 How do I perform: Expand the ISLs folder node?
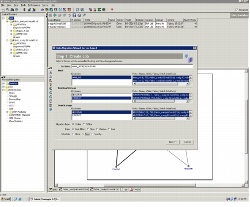pyautogui.click(x=3, y=87)
